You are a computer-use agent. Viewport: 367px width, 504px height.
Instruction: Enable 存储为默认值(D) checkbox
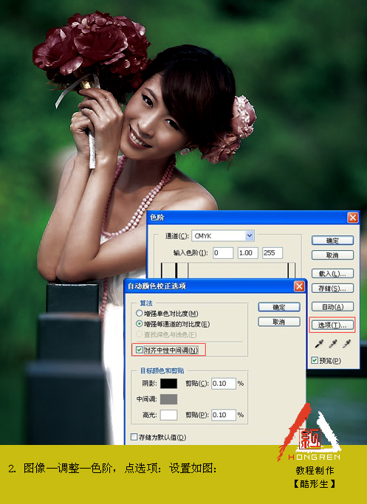(134, 437)
